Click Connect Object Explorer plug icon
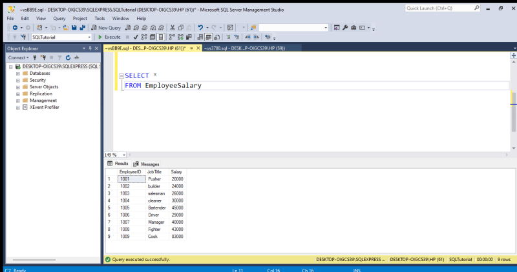517x272 pixels. click(x=35, y=57)
